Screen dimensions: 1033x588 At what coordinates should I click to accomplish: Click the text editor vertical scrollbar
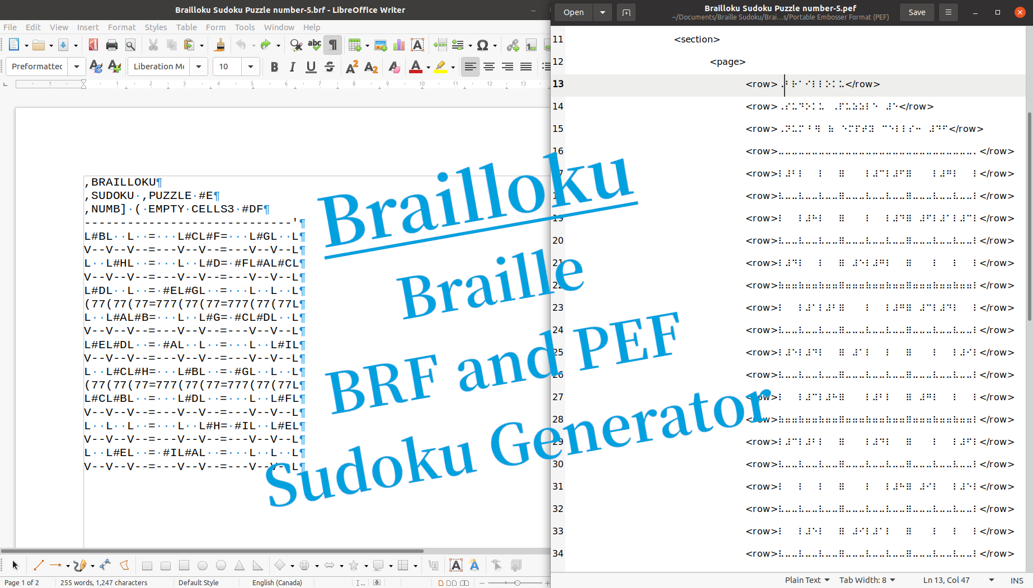(1029, 217)
